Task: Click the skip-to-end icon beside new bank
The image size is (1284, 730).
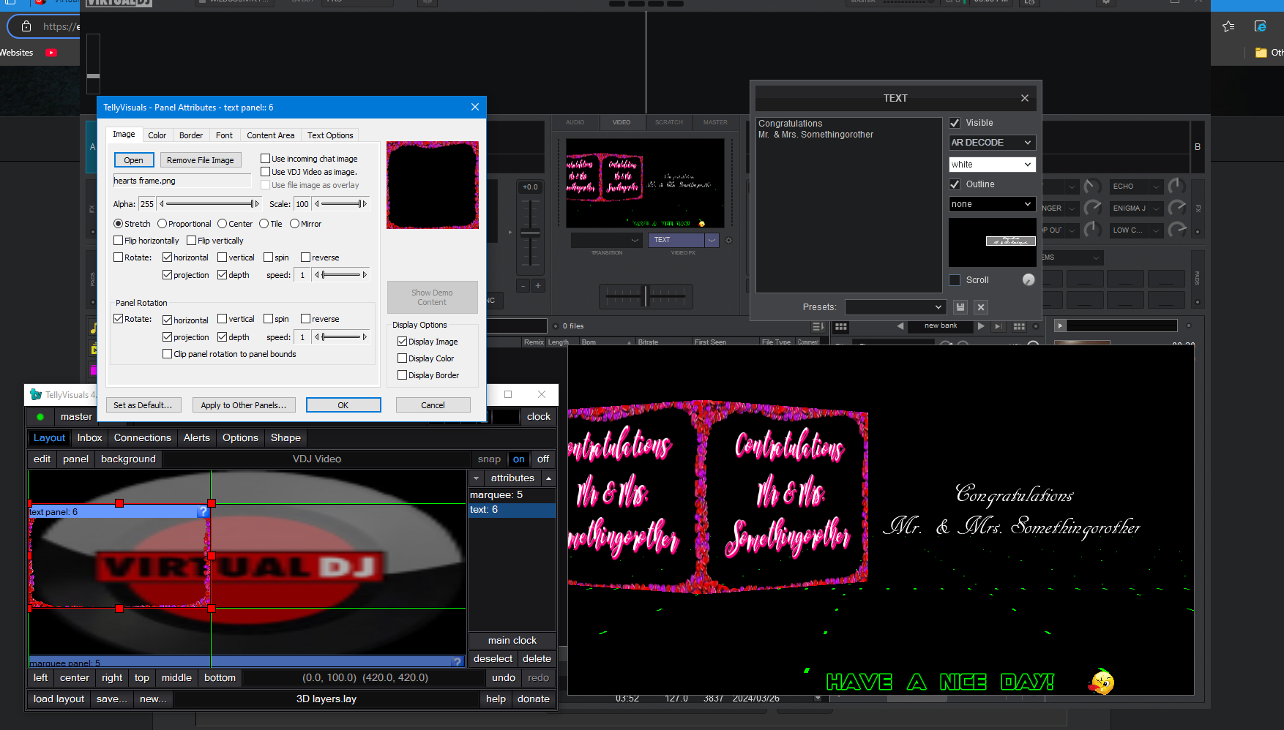Action: pos(998,326)
